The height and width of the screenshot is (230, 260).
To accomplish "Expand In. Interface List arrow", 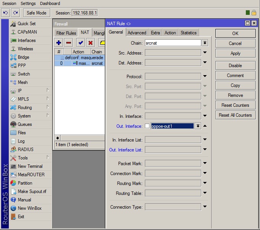I will pyautogui.click(x=205, y=139).
